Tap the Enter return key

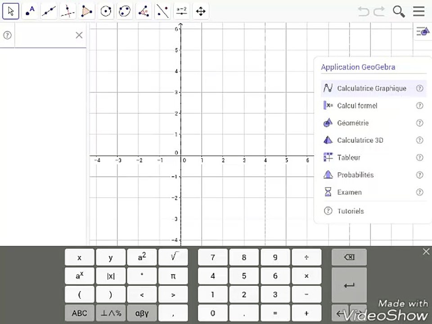349,285
